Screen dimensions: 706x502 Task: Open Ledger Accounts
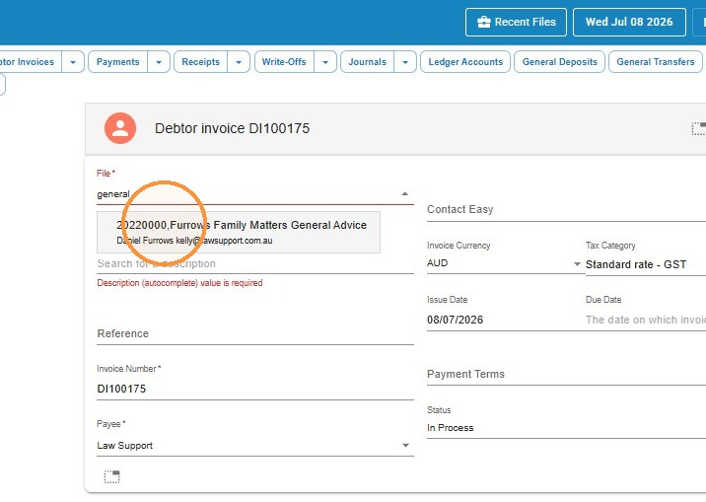465,62
